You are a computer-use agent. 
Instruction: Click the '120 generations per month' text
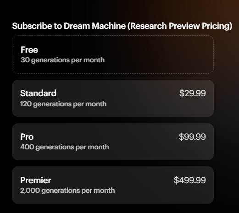tap(63, 104)
